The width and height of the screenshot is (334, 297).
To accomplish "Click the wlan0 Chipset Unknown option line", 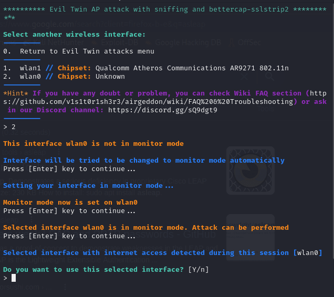I will click(x=64, y=77).
